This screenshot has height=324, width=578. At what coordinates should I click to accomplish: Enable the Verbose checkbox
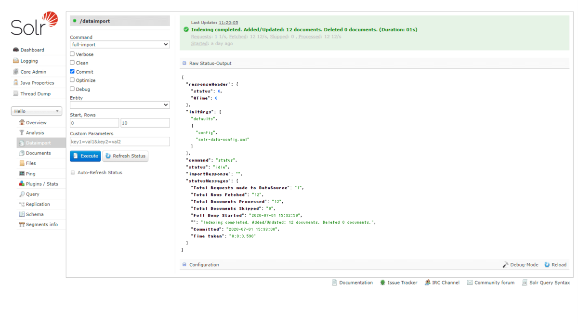pyautogui.click(x=72, y=54)
